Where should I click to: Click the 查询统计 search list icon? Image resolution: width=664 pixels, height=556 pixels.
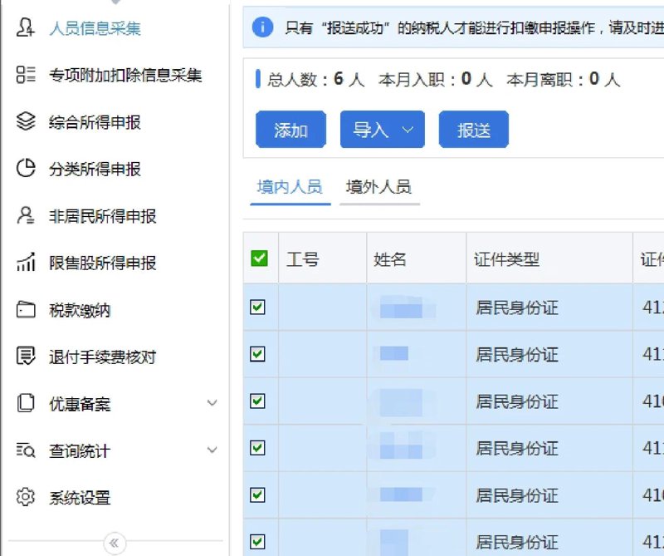(26, 450)
